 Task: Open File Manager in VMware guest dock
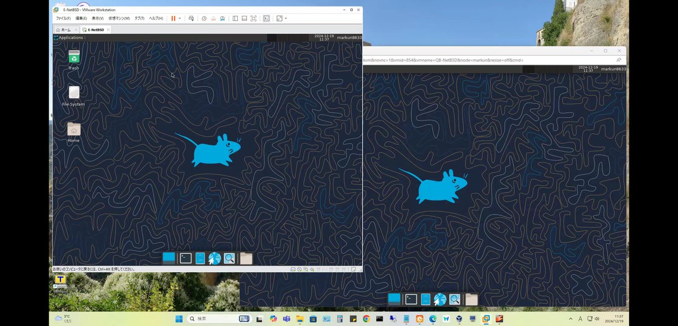click(200, 258)
